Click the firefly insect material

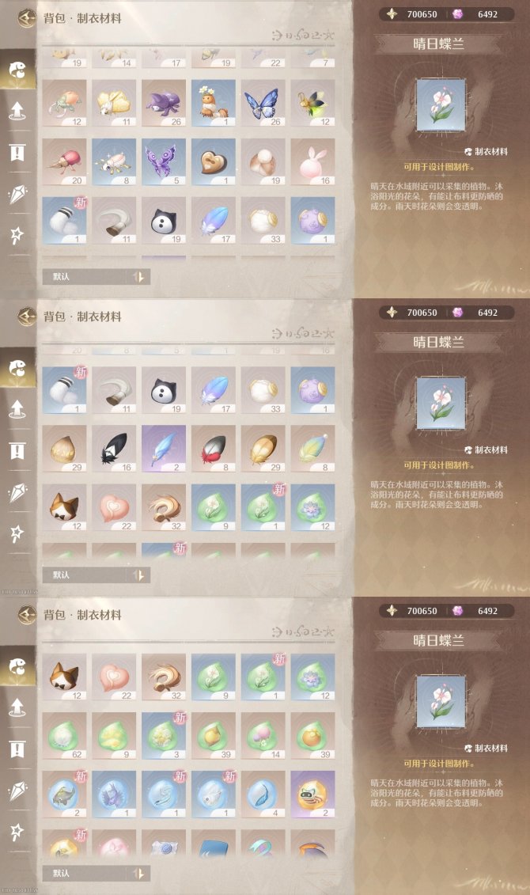(312, 104)
